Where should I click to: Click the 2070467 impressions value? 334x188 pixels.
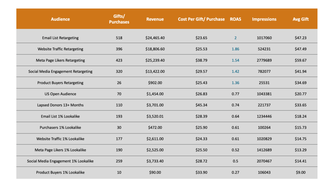(264, 161)
